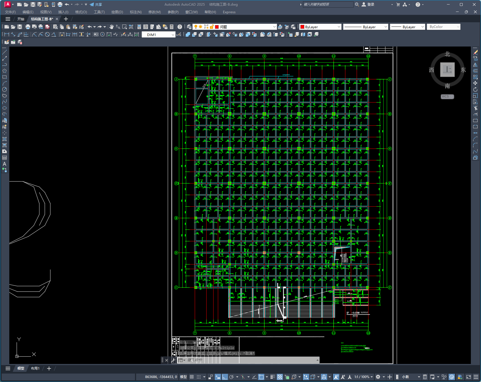Open the 文件(F) menu
Screen dimensions: 481x382
pyautogui.click(x=10, y=12)
